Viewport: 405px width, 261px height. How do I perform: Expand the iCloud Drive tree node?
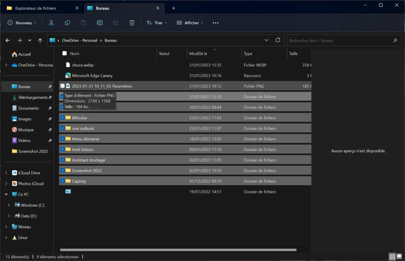point(6,173)
